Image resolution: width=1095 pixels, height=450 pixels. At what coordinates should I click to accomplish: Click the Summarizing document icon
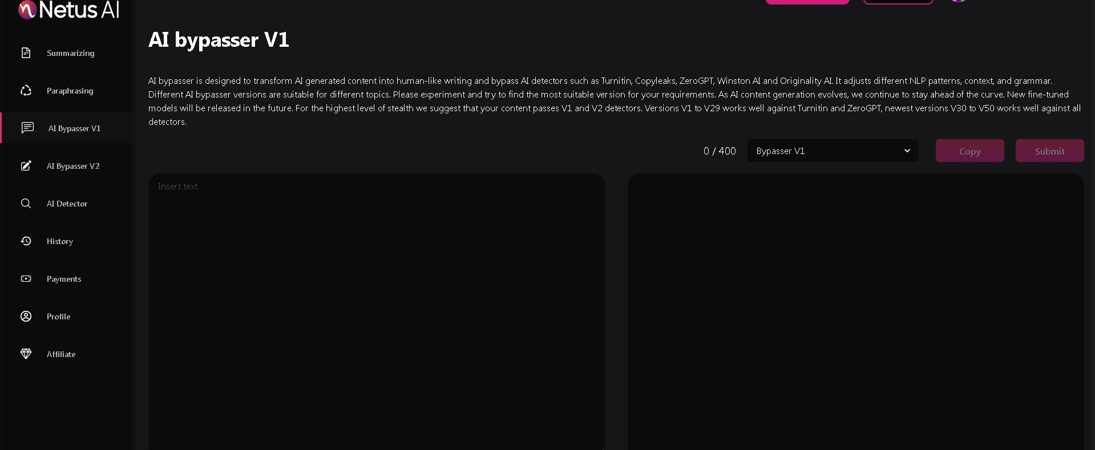coord(26,53)
